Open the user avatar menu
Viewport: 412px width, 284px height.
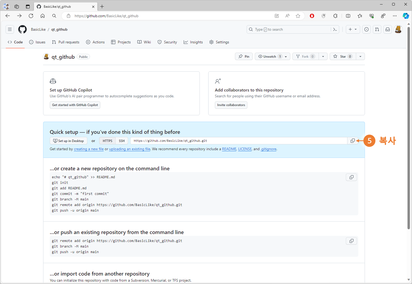pyautogui.click(x=398, y=29)
